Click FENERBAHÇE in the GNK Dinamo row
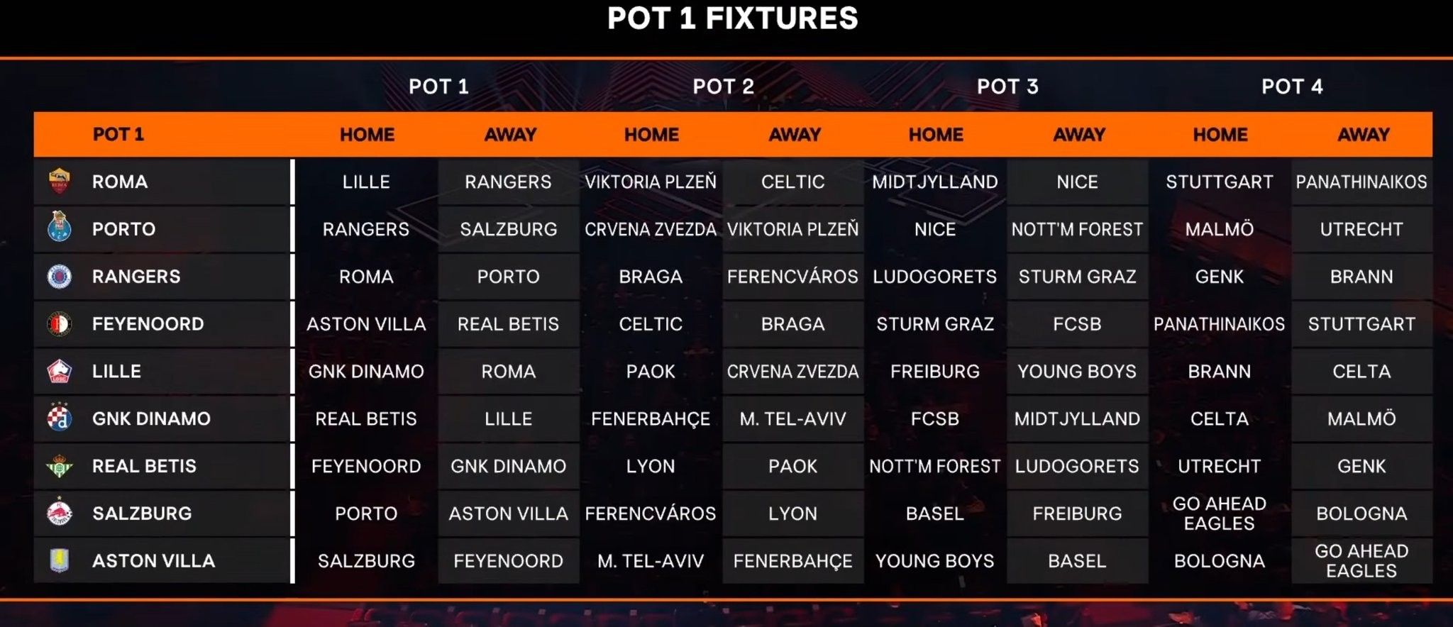1453x627 pixels. pos(651,419)
